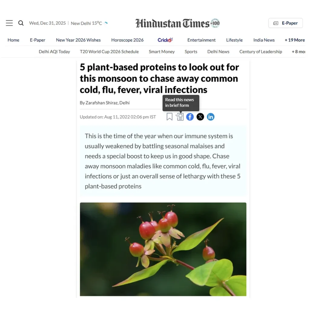The height and width of the screenshot is (310, 310).
Task: Open the Crickit logo link
Action: coord(165,40)
